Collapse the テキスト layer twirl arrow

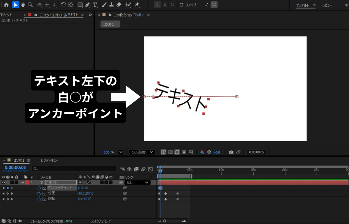click(23, 183)
